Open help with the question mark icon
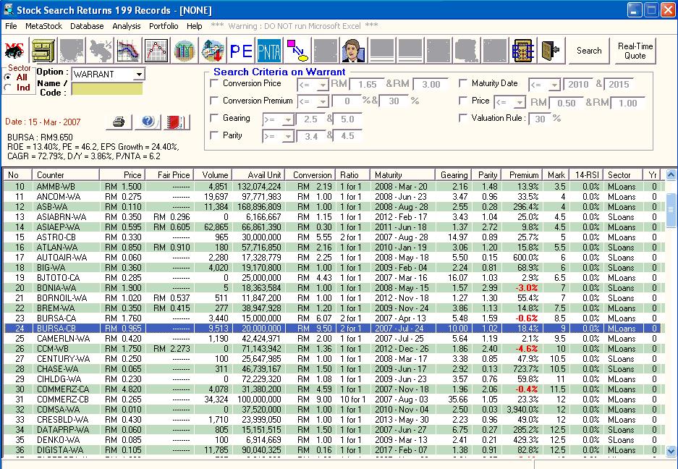 [148, 122]
